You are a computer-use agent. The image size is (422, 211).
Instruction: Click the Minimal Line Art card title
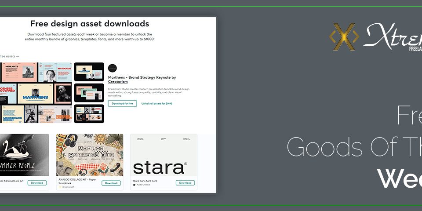click(x=12, y=181)
